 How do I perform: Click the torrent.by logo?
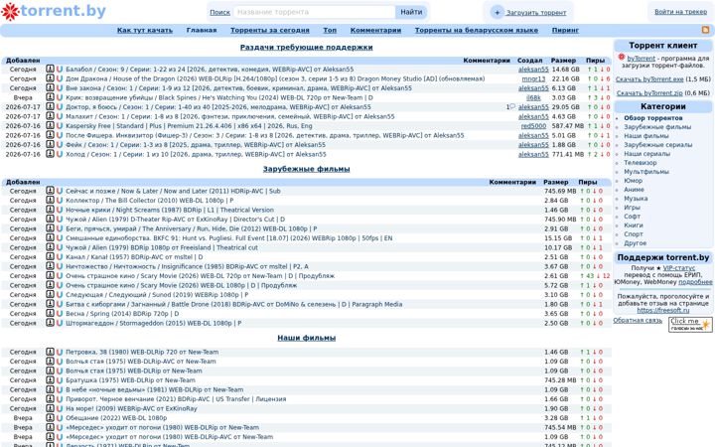54,11
